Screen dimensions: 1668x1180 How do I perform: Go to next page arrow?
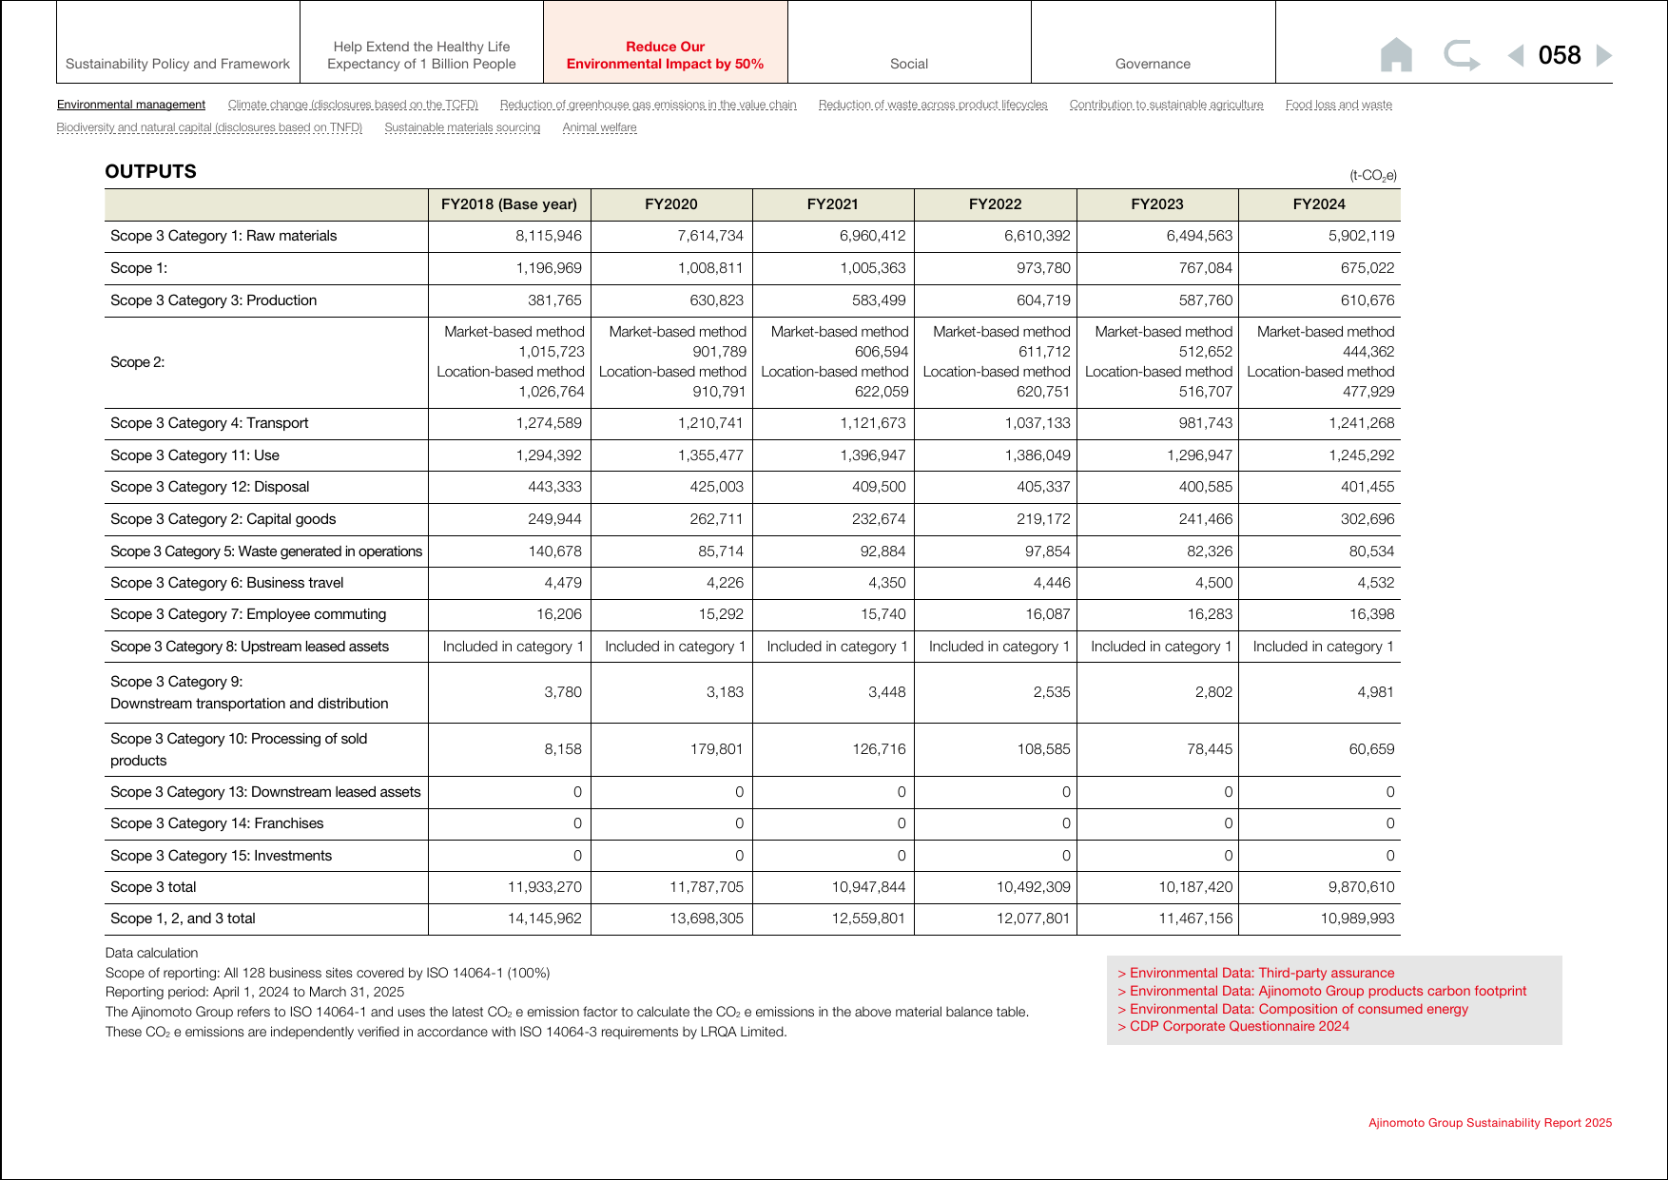click(x=1604, y=55)
